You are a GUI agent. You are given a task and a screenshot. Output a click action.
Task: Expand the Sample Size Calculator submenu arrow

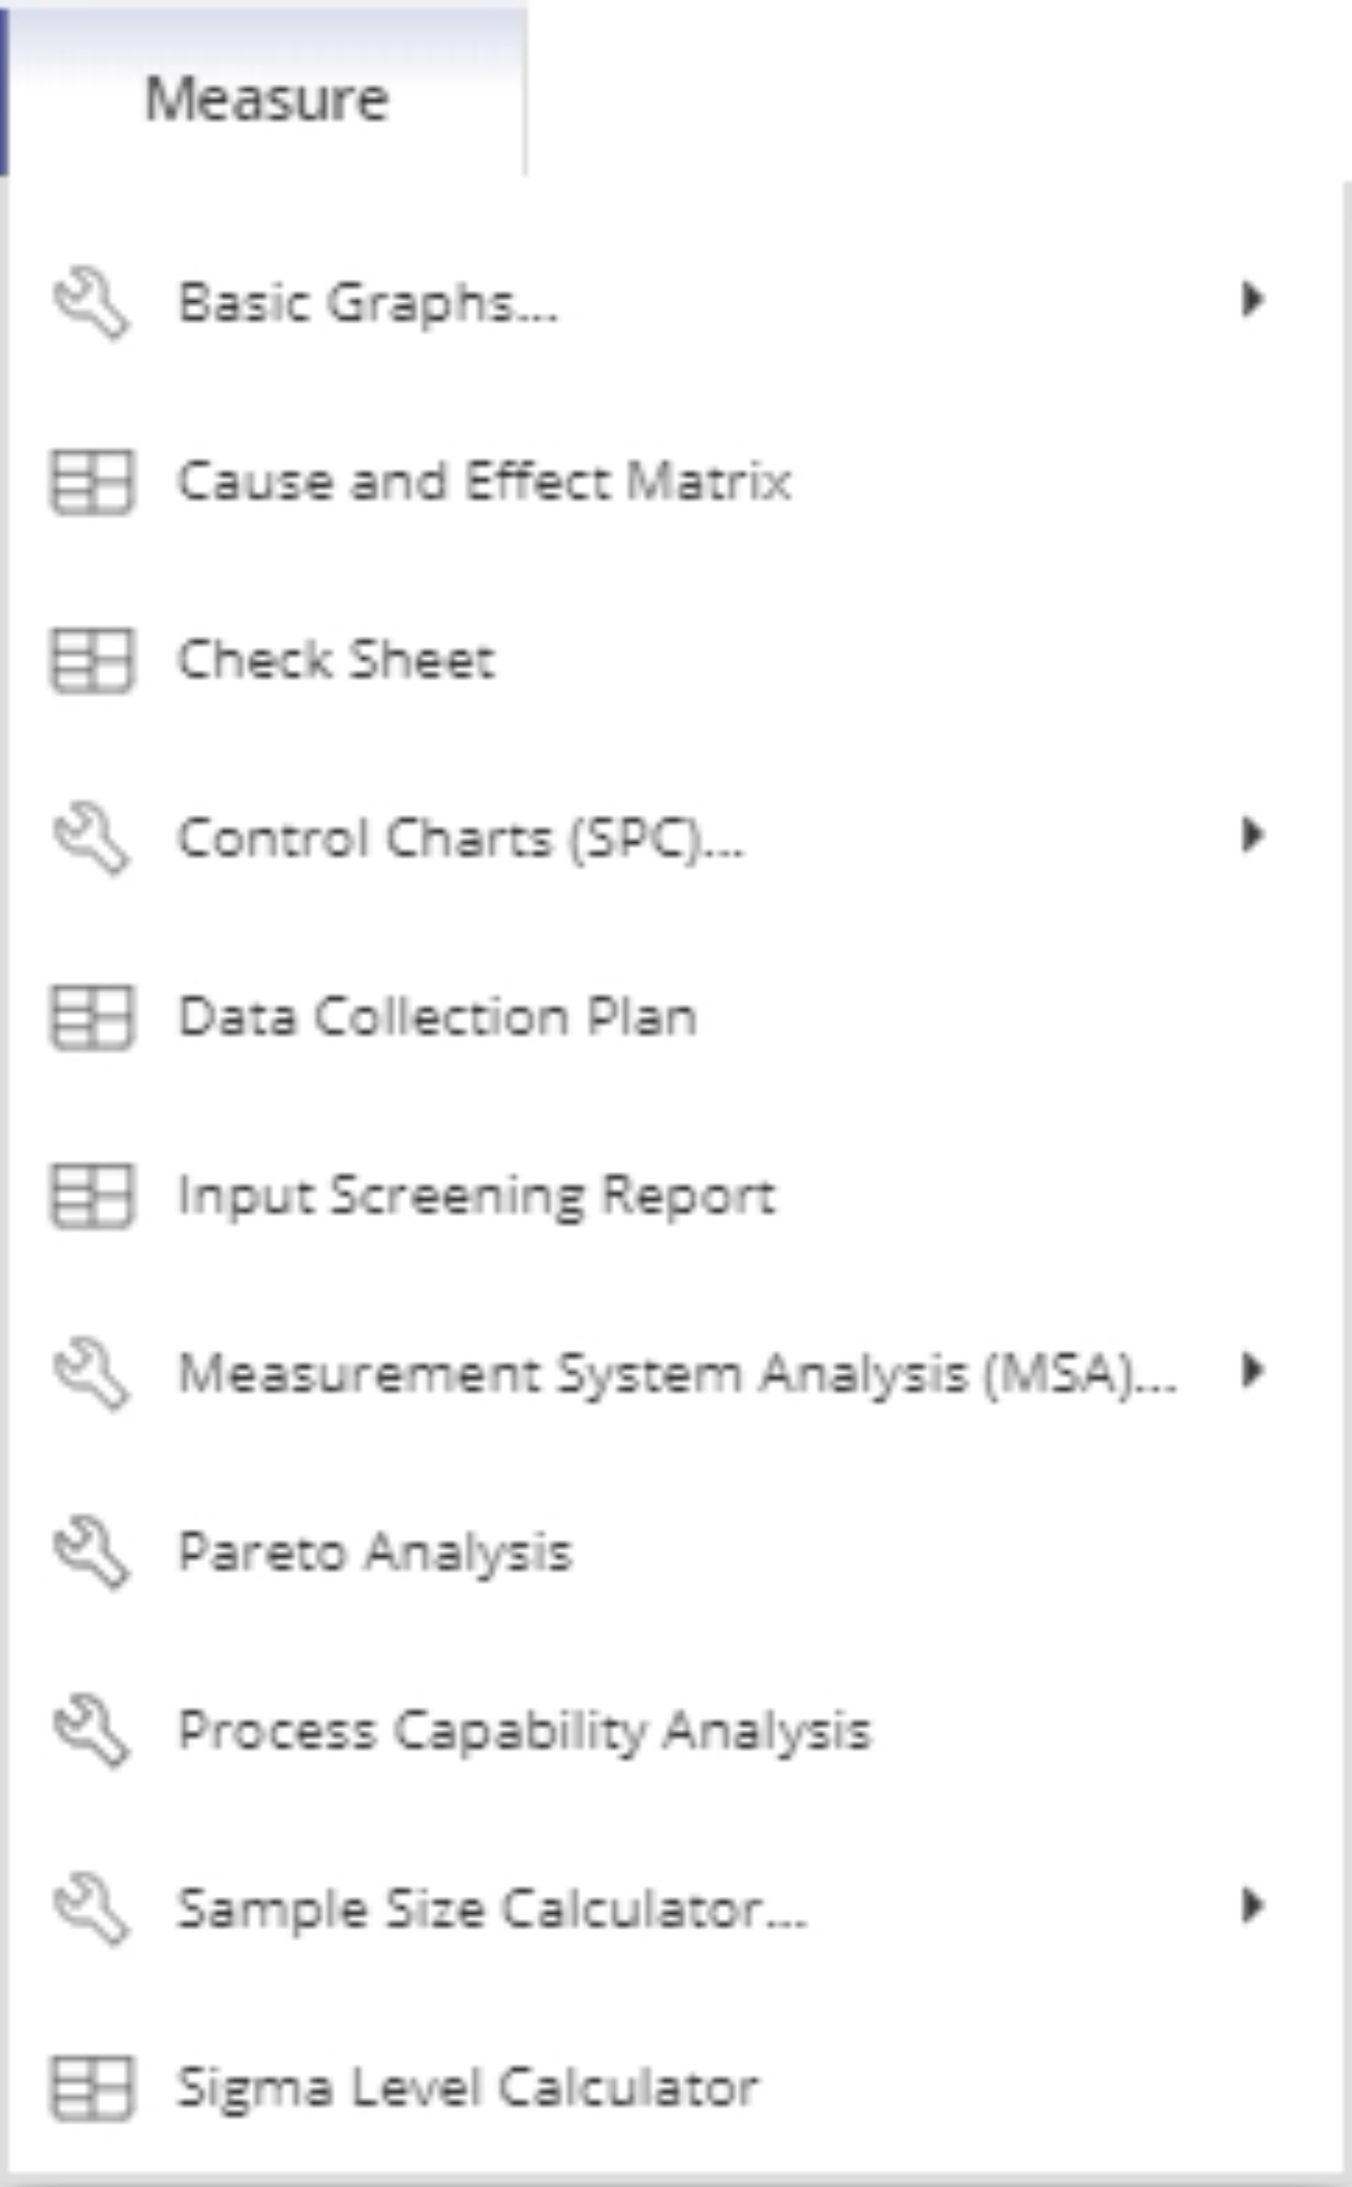tap(1252, 1906)
